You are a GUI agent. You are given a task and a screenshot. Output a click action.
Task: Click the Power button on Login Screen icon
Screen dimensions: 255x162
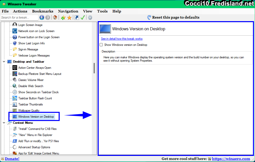click(x=15, y=37)
